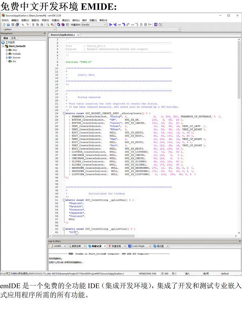Fold the _apListBox code block at line 51

tap(64, 200)
